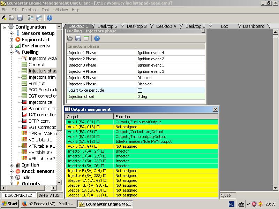Image resolution: width=279 pixels, height=209 pixels.
Task: Switch to the Desktop 3 tab
Action: [x=136, y=26]
